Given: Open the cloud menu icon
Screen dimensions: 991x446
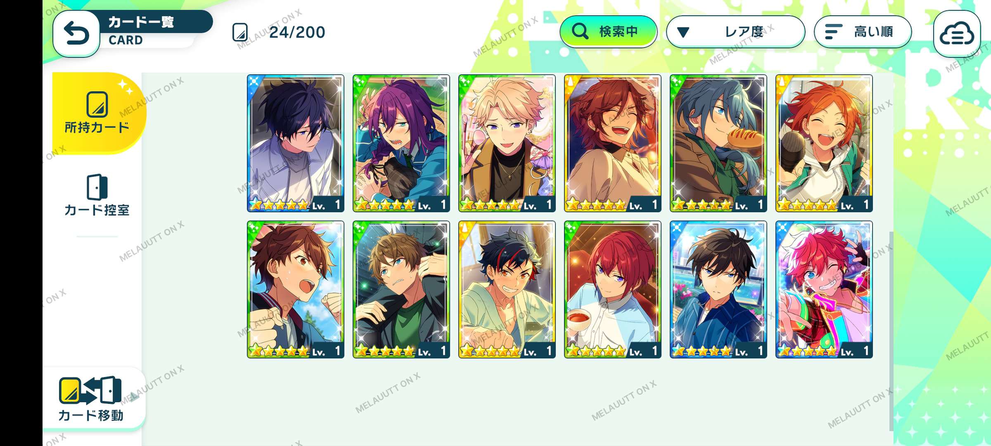Looking at the screenshot, I should pos(957,34).
